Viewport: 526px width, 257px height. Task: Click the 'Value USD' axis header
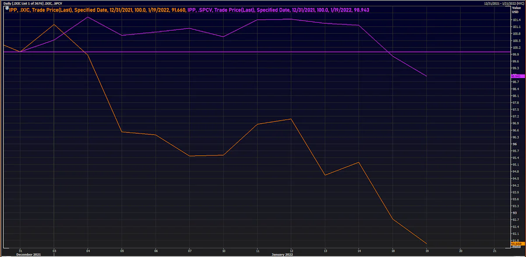pos(515,10)
